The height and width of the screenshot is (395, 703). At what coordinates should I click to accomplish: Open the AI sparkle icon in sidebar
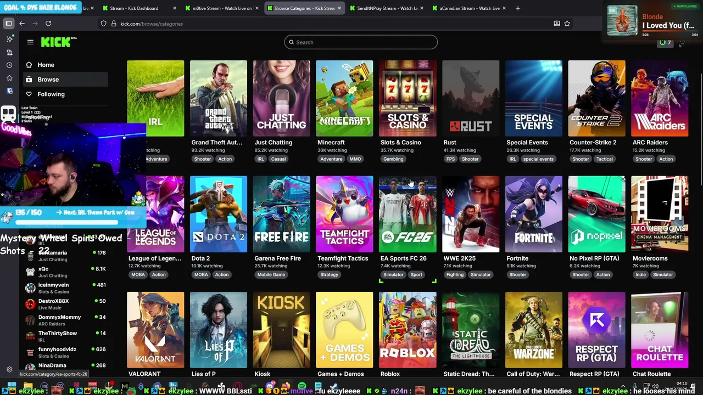(9, 39)
